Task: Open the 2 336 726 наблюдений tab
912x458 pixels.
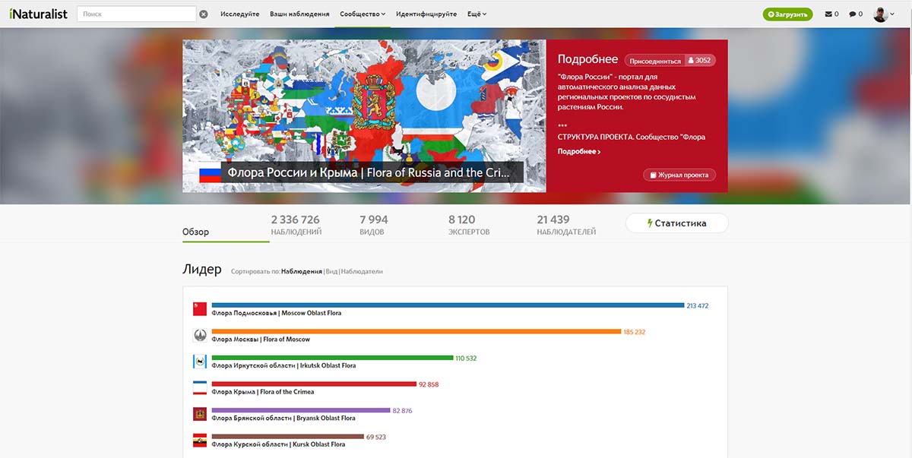Action: pyautogui.click(x=296, y=225)
